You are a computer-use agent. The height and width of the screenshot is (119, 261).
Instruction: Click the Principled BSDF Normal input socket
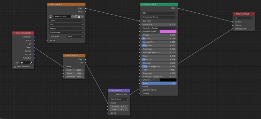click(x=140, y=86)
